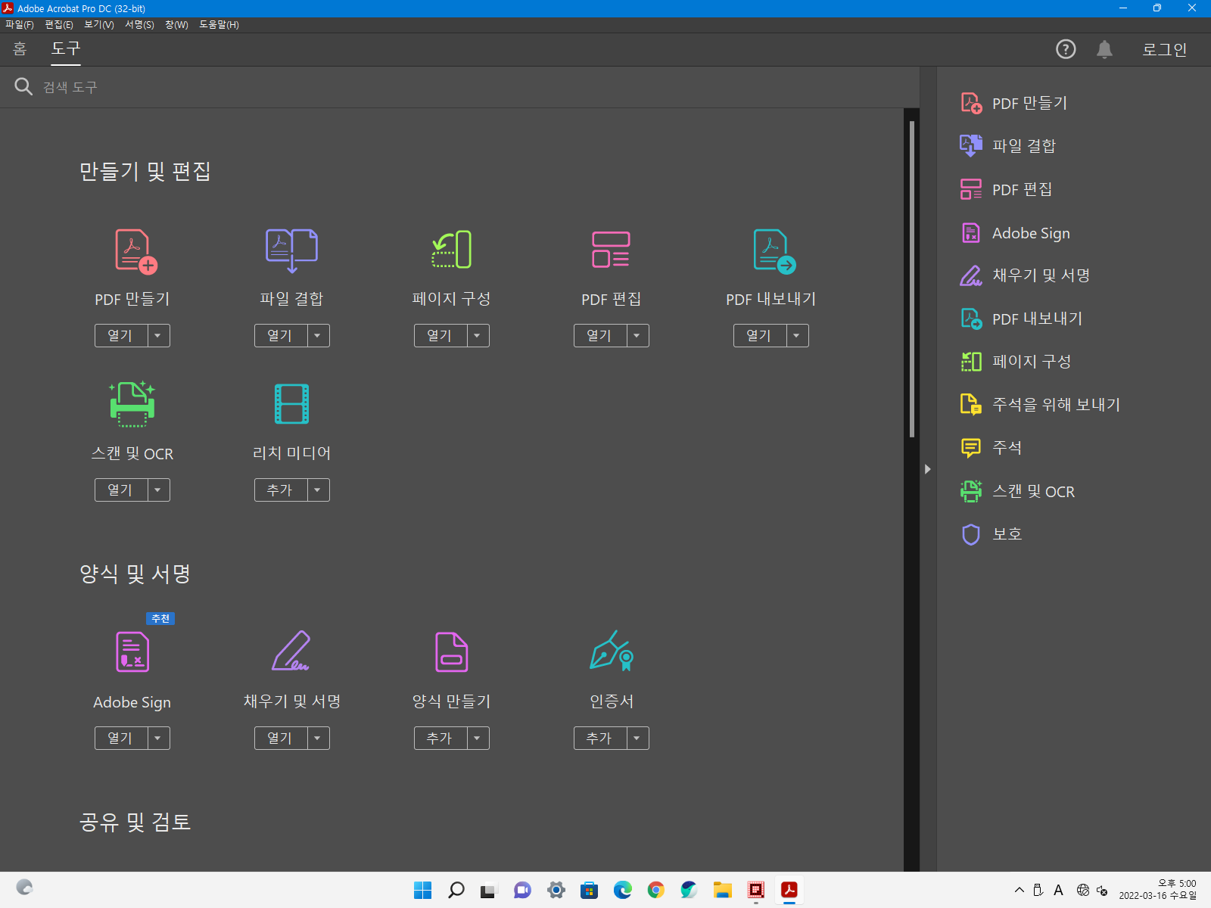
Task: Click the taskbar clock showing 오후 5:00
Action: point(1158,890)
